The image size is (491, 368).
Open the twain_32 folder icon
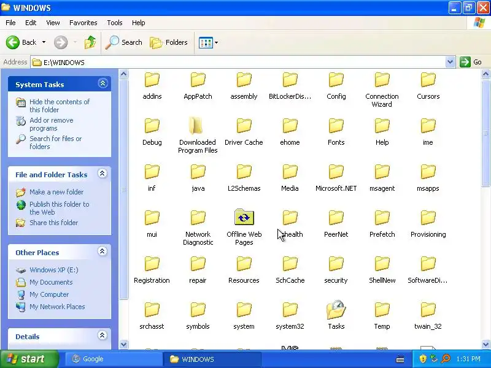(x=428, y=310)
